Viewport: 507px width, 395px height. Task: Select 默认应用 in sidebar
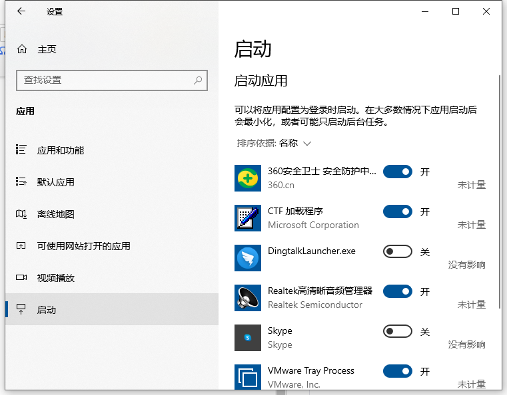[55, 182]
